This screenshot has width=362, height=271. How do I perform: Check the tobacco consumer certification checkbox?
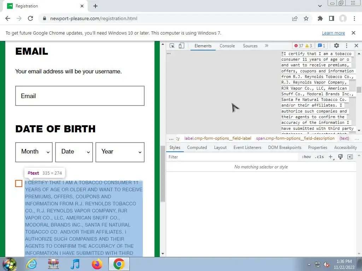19,183
